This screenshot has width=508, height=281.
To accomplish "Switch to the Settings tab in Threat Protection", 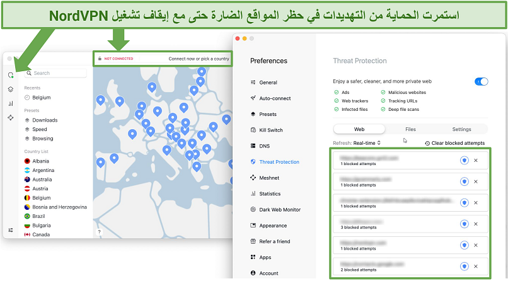I will click(461, 129).
